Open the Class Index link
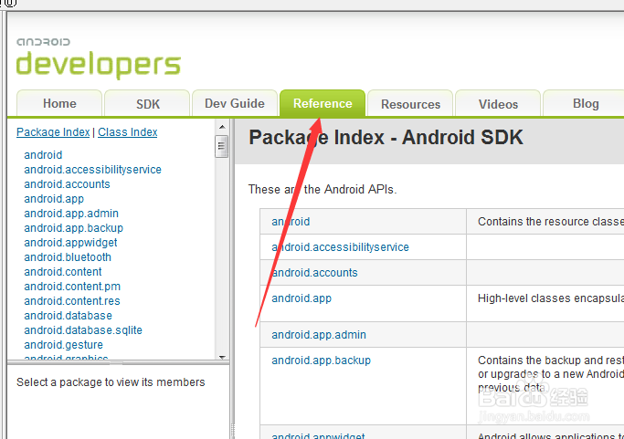This screenshot has width=624, height=439. click(x=127, y=132)
